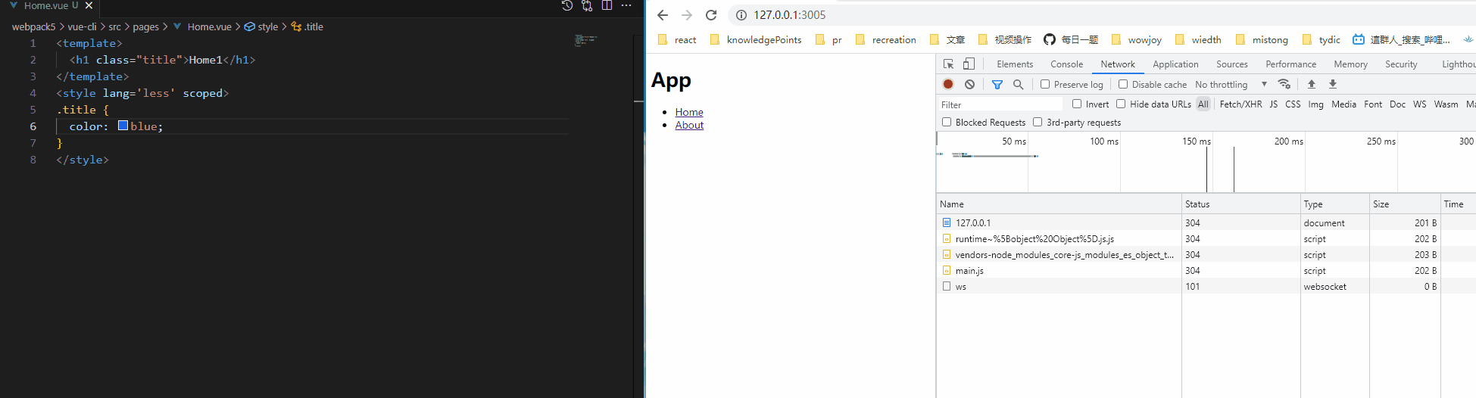
Task: Select the ws websocket request row
Action: click(1206, 287)
